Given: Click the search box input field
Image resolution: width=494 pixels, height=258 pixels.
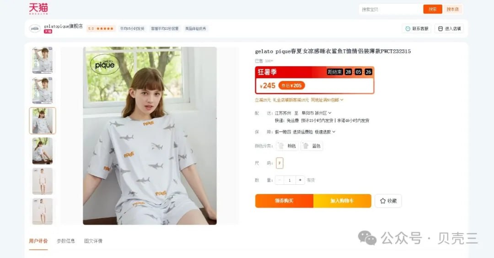Looking at the screenshot, I should tap(391, 10).
